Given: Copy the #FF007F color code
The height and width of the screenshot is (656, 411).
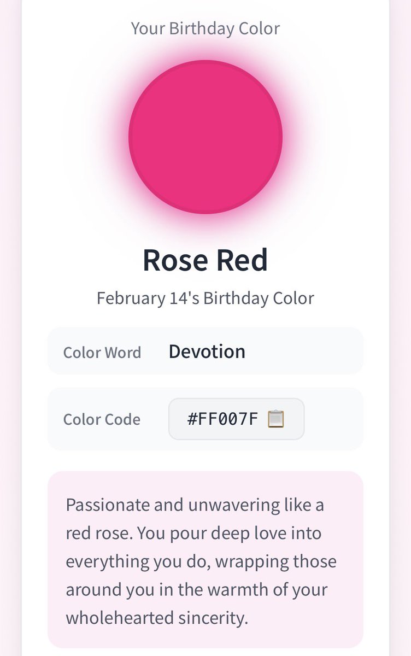Looking at the screenshot, I should [236, 419].
